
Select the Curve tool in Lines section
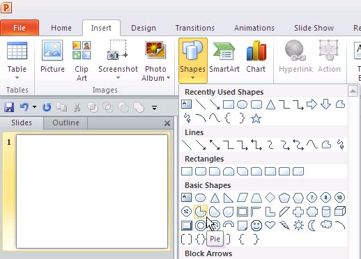312,145
